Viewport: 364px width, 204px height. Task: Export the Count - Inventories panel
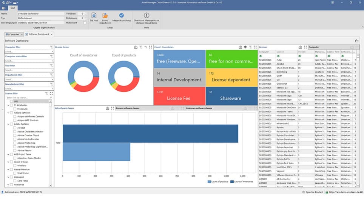[x=240, y=47]
